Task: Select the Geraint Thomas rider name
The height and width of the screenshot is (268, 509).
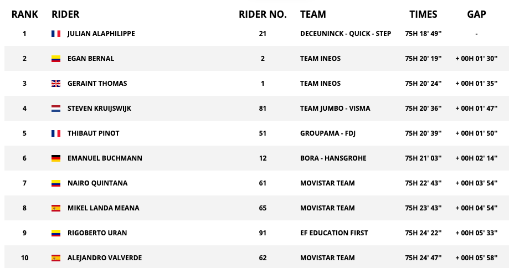Action: coord(97,84)
